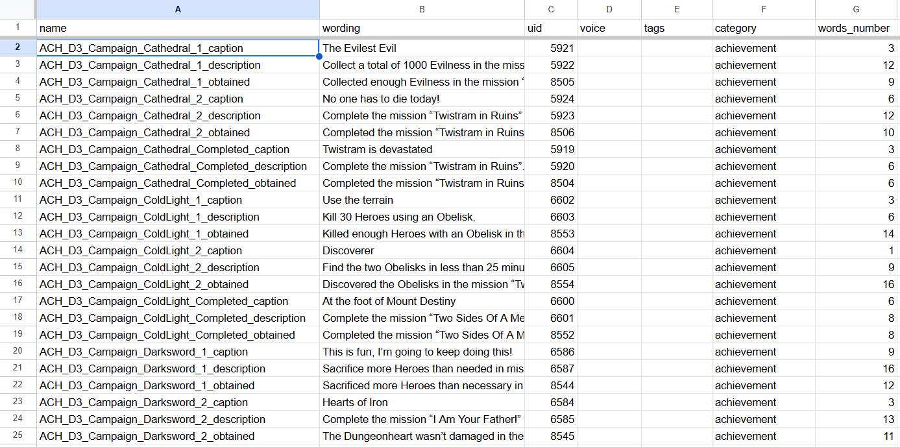Click column B header letter

click(422, 9)
